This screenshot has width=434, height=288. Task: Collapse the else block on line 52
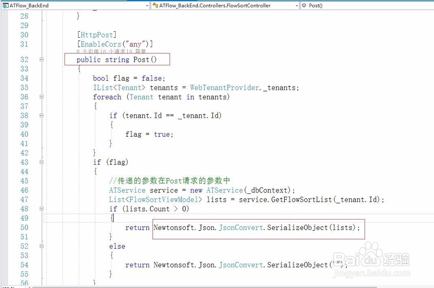[x=41, y=246]
